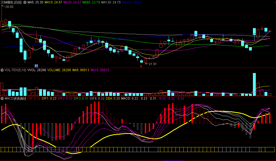Select the 汉钟精机(日线) chart title
This screenshot has width=276, height=161.
(11, 2)
